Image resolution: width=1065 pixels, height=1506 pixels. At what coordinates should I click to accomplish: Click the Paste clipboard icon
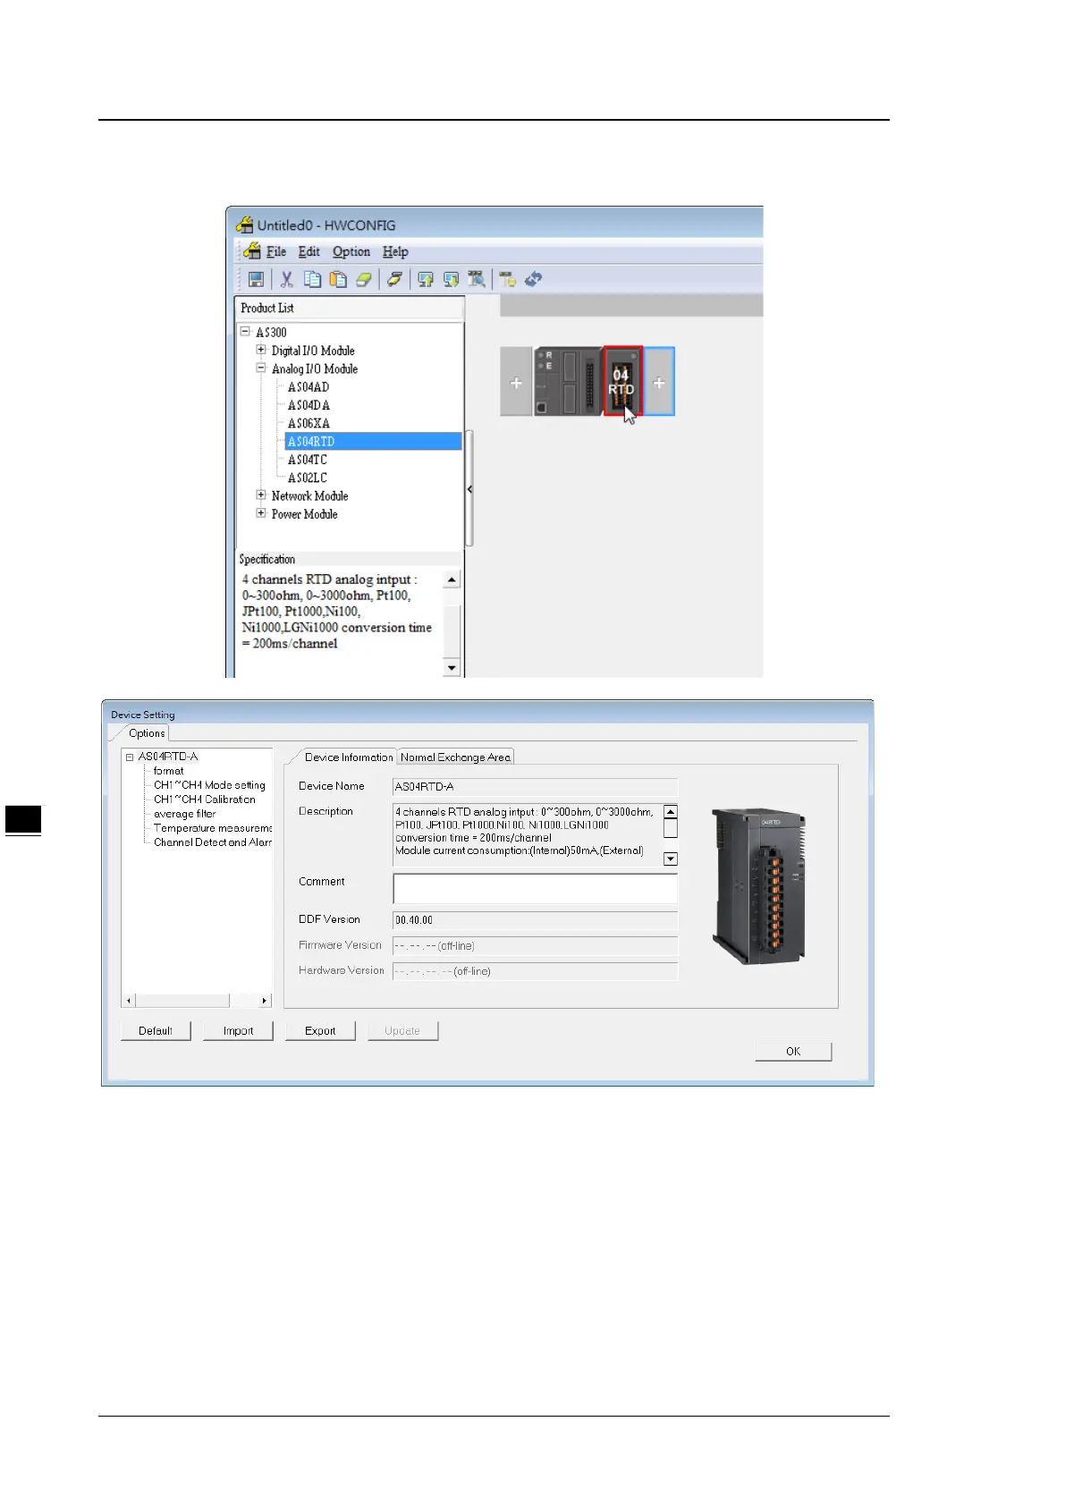(x=338, y=279)
